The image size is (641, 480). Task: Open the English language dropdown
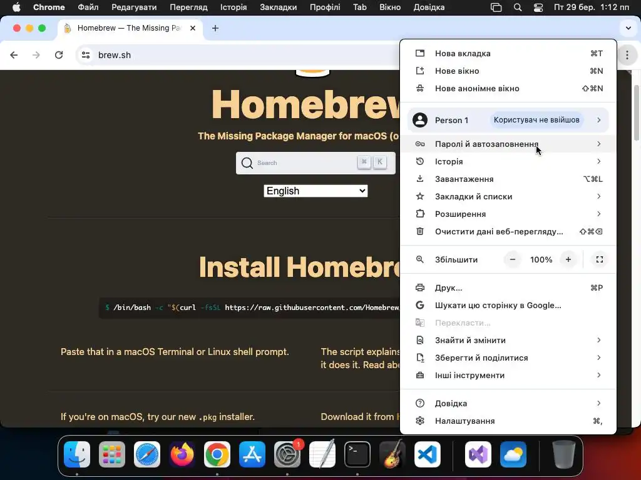(315, 191)
